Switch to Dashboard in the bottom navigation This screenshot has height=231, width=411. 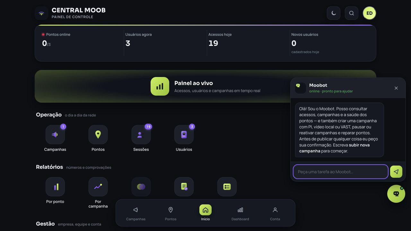[x=240, y=213]
